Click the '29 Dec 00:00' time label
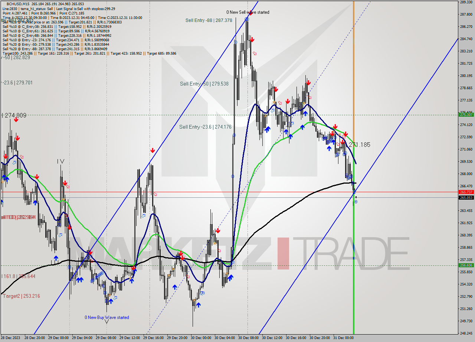This screenshot has height=342, width=475. (x=58, y=338)
